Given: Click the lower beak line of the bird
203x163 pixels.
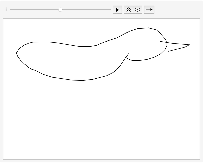Looking at the screenshot, I should click(x=177, y=49).
